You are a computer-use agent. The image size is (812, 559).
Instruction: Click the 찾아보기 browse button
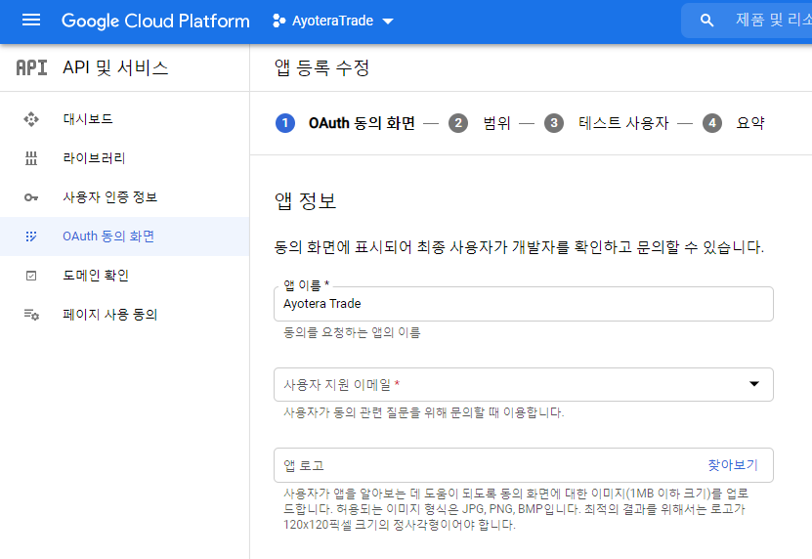pyautogui.click(x=733, y=465)
